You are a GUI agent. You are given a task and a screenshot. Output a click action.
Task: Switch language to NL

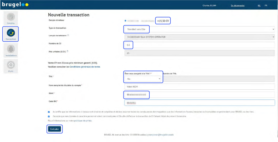click(x=259, y=5)
